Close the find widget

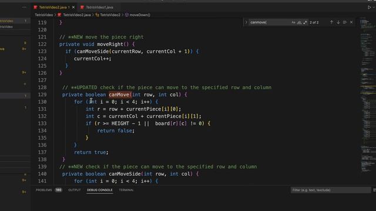(351, 22)
